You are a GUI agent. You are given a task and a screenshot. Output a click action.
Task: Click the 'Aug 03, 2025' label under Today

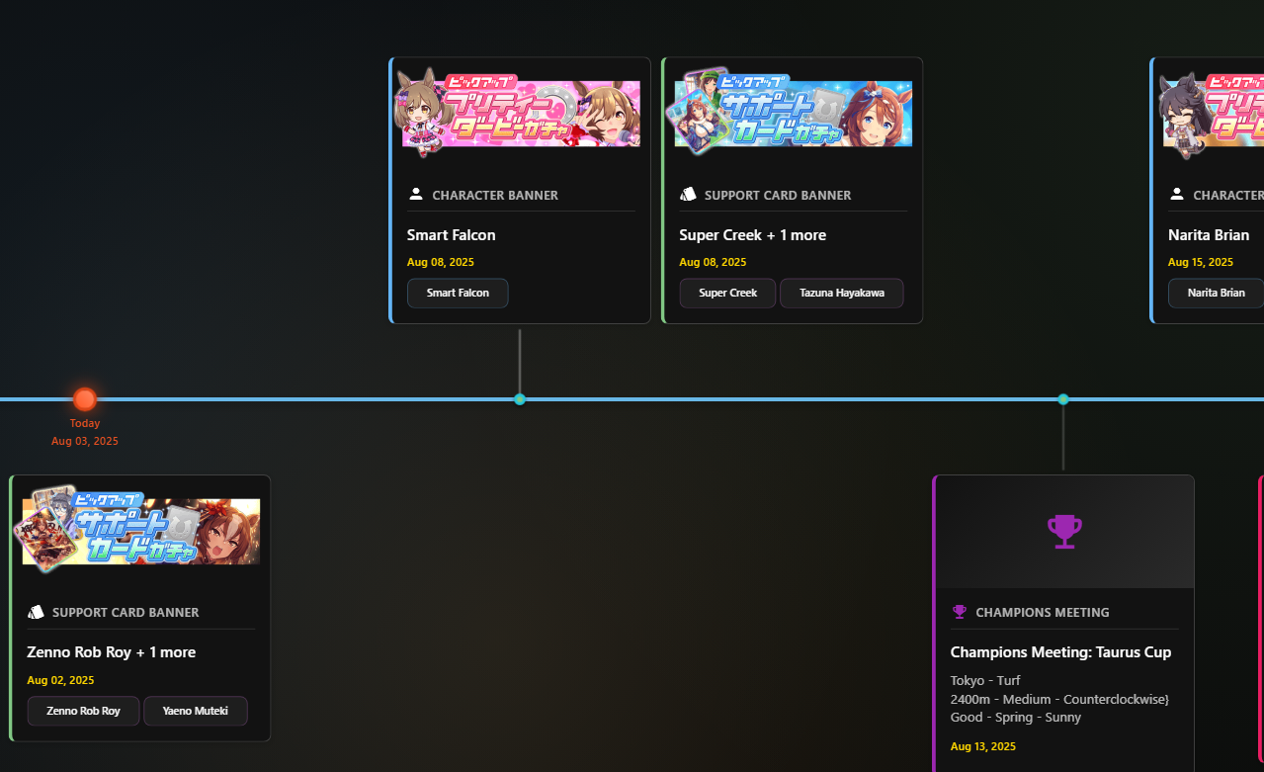point(85,441)
